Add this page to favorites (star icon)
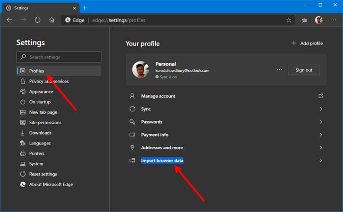Screen dimensions: 343x212 tap(289, 20)
